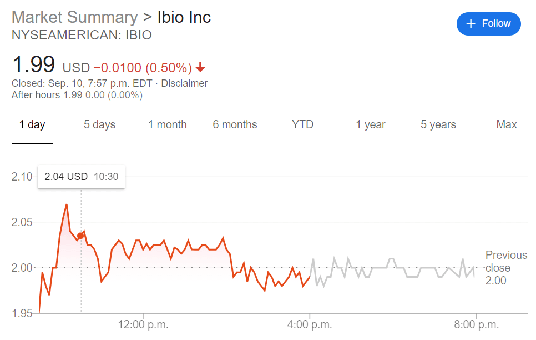This screenshot has height=340, width=536.
Task: Click the Follow button
Action: point(488,23)
